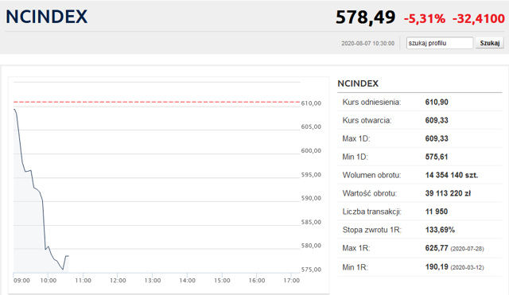Click the -32,4100 point change value
Image resolution: width=509 pixels, height=295 pixels.
[x=479, y=19]
